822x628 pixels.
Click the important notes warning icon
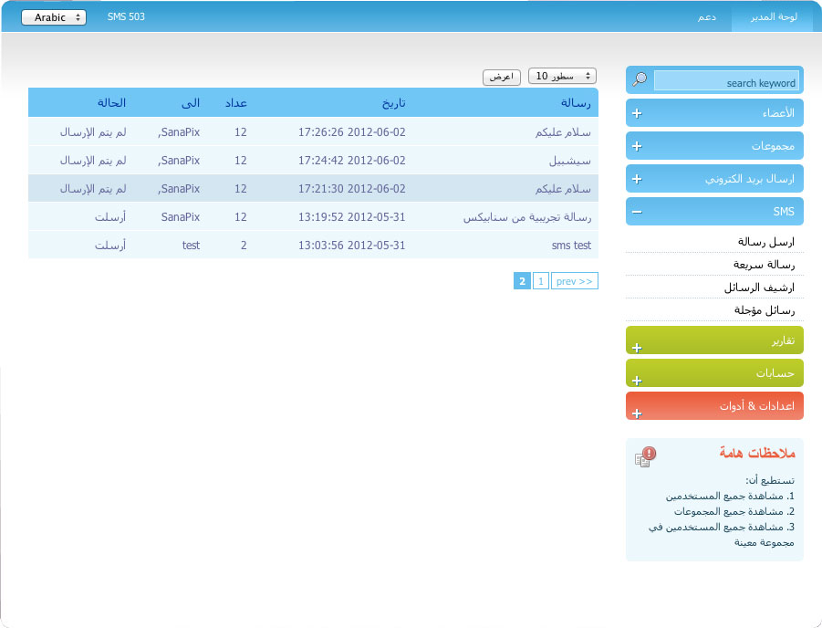pos(645,456)
